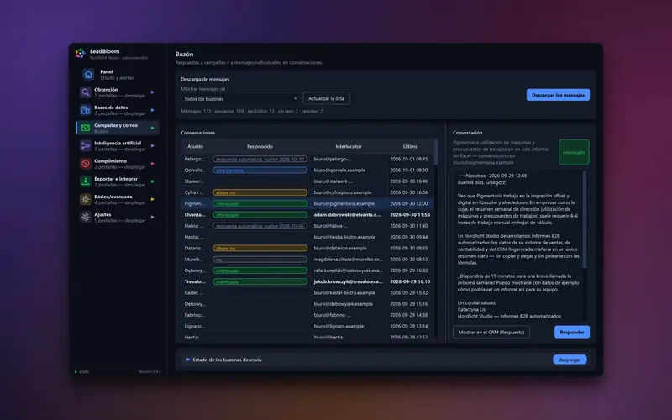Expand Estado de los buzones triangle
Screen dimensions: 672x420
click(x=187, y=360)
